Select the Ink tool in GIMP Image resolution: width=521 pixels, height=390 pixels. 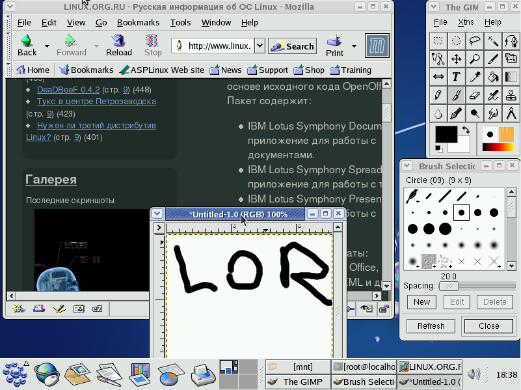pos(456,113)
